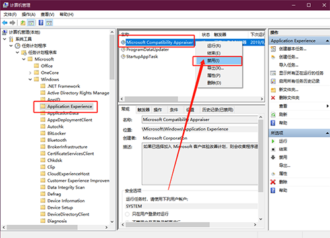Toggle the show/hide console tree toolbar icon
Image resolution: width=330 pixels, height=238 pixels.
click(x=31, y=22)
